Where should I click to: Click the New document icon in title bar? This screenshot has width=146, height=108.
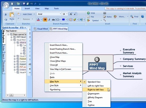tap(12, 4)
